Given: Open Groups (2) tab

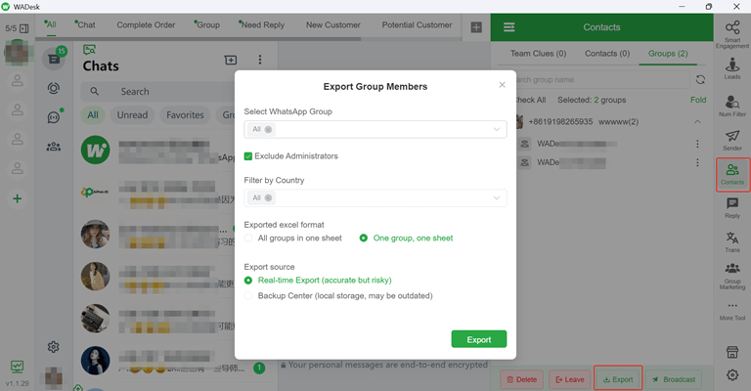Looking at the screenshot, I should point(668,54).
